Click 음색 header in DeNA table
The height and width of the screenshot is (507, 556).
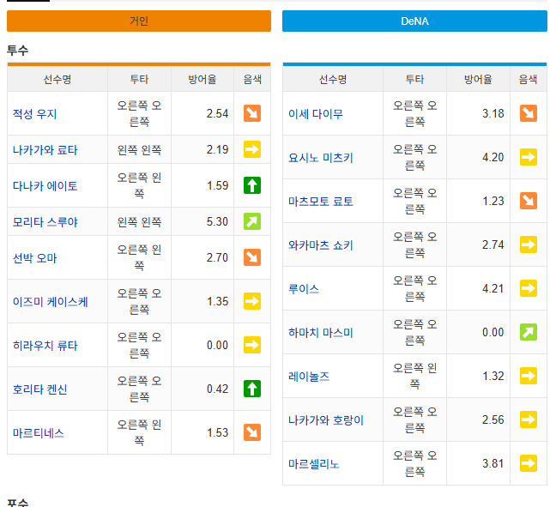(x=529, y=79)
